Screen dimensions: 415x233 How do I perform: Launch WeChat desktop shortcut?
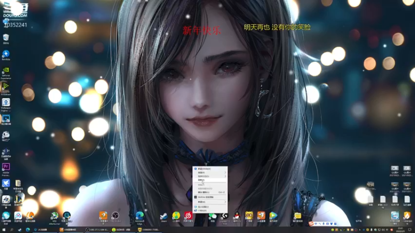coord(213,217)
